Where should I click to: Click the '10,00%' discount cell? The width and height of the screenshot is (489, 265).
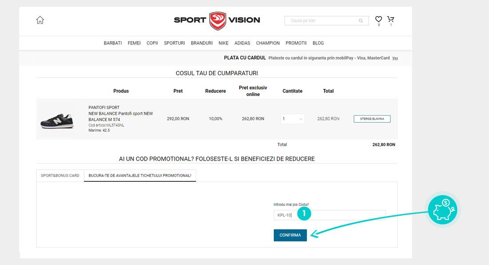(x=216, y=119)
